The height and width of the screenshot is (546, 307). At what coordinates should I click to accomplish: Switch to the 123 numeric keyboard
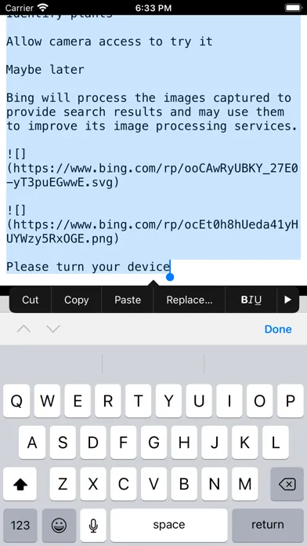click(x=20, y=525)
